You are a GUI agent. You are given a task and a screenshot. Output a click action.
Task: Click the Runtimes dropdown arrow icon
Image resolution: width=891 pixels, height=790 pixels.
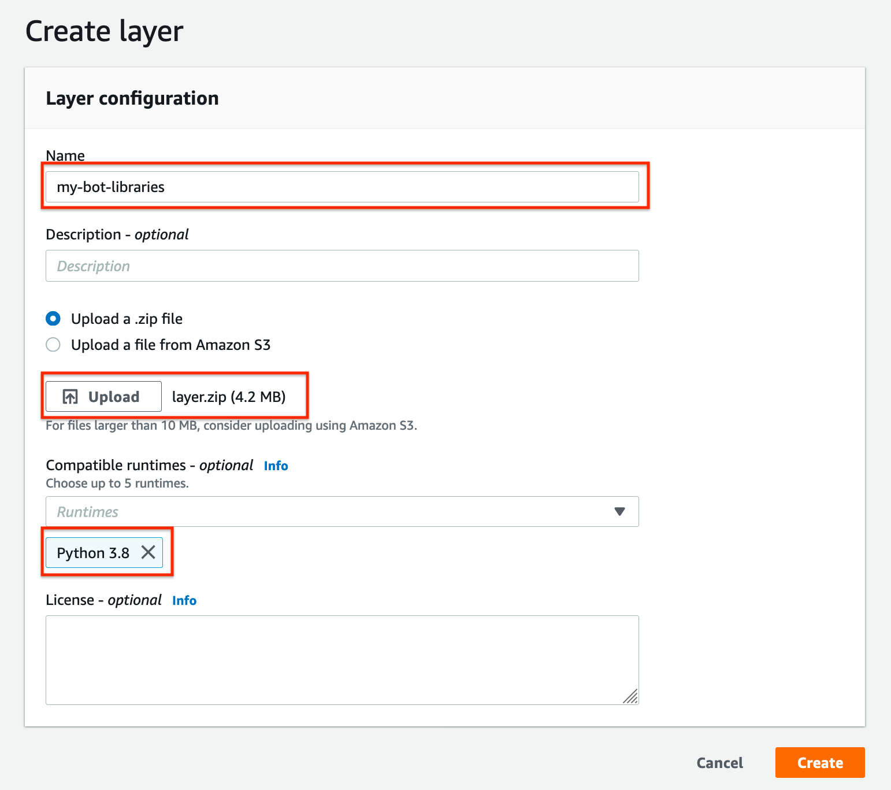point(619,511)
